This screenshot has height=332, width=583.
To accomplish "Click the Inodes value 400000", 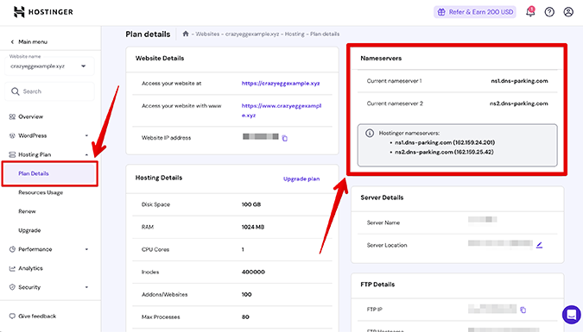I will pyautogui.click(x=253, y=272).
